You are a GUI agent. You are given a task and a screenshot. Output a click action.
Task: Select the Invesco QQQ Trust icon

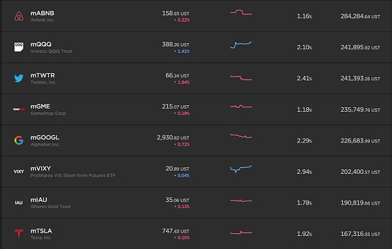tap(19, 47)
